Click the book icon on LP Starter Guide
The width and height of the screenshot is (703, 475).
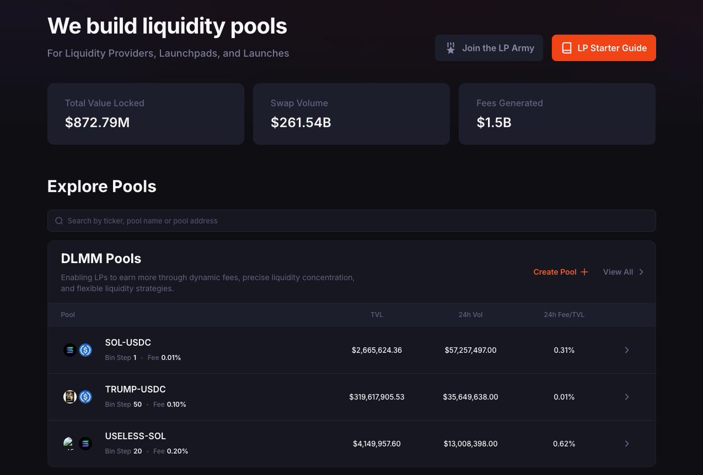(567, 48)
